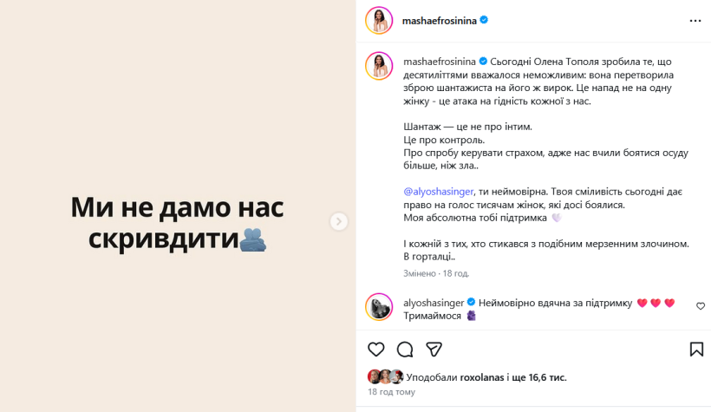Viewport: 711px width, 412px height.
Task: Click alyoshasinger username in comment
Action: tap(434, 302)
